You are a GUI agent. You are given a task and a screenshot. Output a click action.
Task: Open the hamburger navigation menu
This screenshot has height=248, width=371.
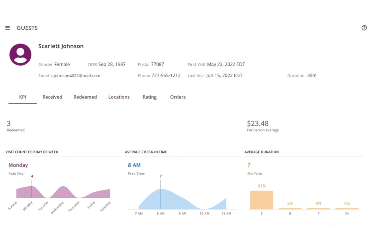[x=8, y=28]
